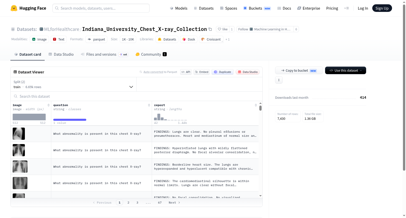This screenshot has width=406, height=218.
Task: Click the Hugging Face logo icon
Action: point(14,8)
